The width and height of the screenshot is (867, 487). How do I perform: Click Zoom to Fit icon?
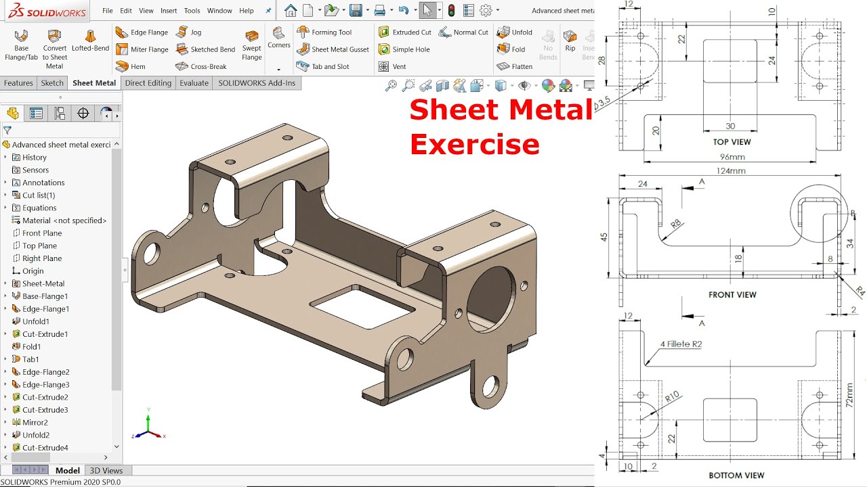click(391, 85)
